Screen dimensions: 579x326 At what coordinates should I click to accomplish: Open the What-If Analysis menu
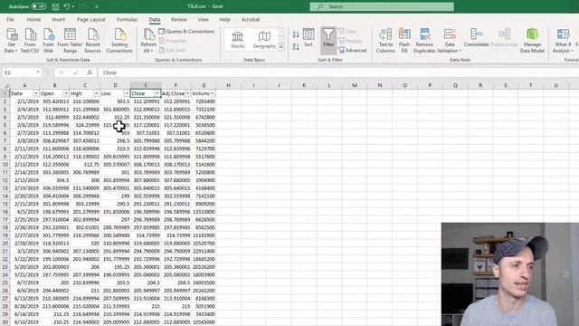(563, 40)
